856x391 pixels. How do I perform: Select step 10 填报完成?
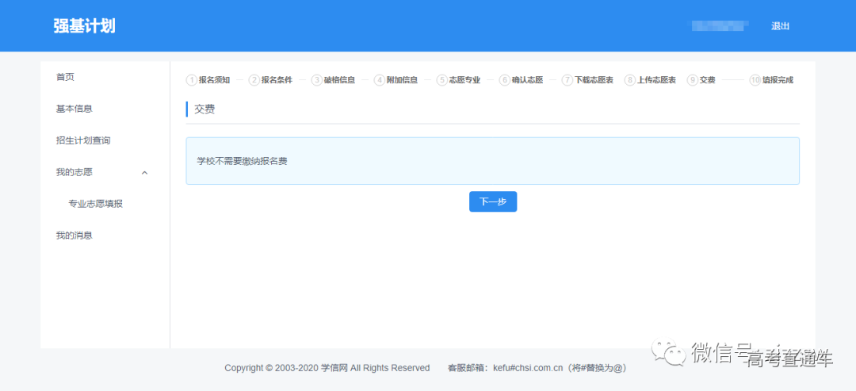click(771, 80)
